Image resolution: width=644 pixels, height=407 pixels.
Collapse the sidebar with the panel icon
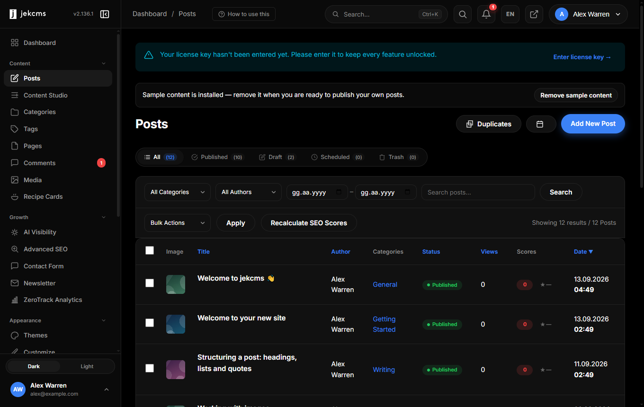click(x=105, y=14)
